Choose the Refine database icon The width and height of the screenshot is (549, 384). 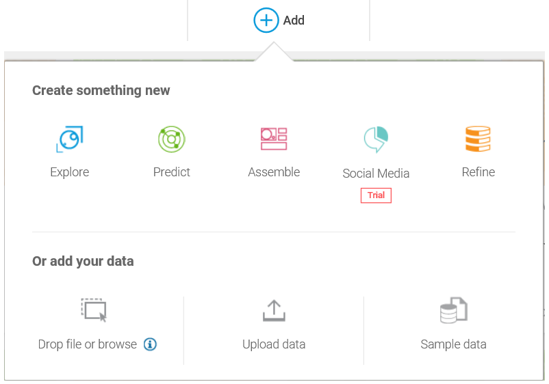point(478,139)
